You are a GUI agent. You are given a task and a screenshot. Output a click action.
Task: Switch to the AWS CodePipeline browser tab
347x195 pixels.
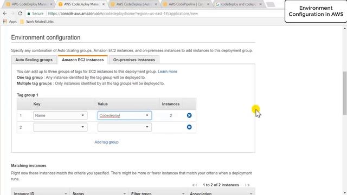coord(185,4)
